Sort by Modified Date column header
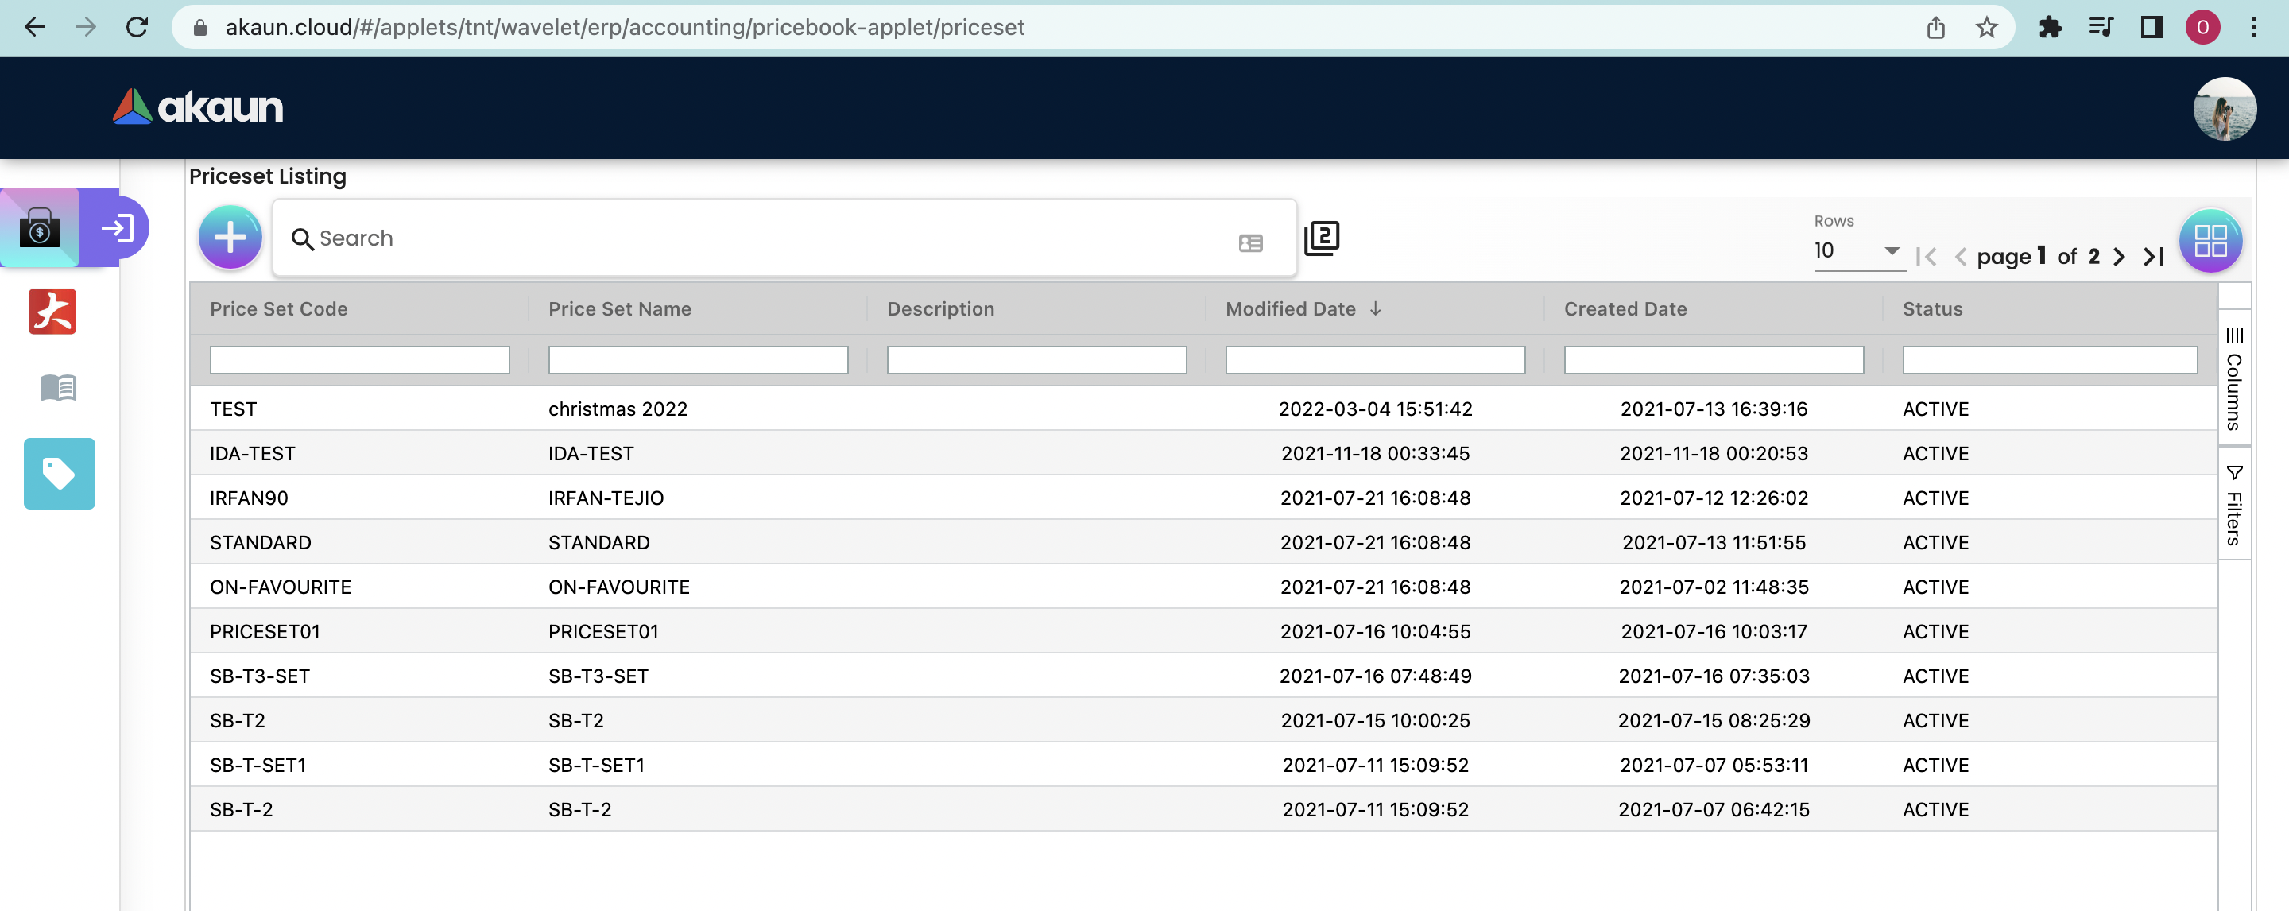Viewport: 2289px width, 911px height. point(1290,309)
